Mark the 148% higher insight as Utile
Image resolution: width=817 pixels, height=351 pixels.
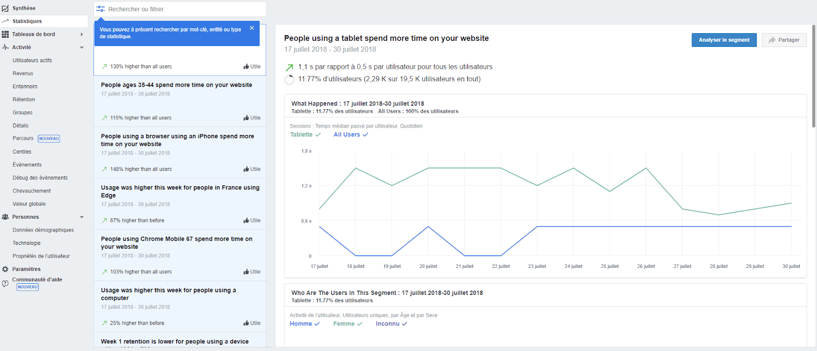252,169
